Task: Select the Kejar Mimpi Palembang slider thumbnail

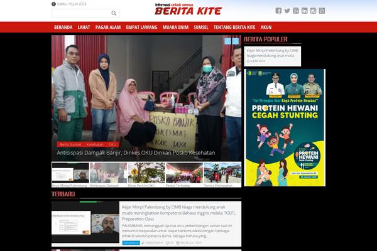Action: click(x=70, y=174)
